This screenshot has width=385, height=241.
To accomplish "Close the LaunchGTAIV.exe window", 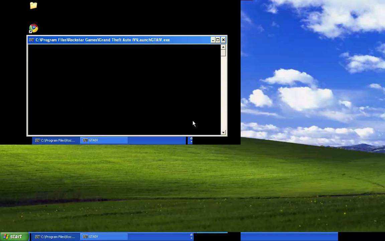I will point(223,40).
